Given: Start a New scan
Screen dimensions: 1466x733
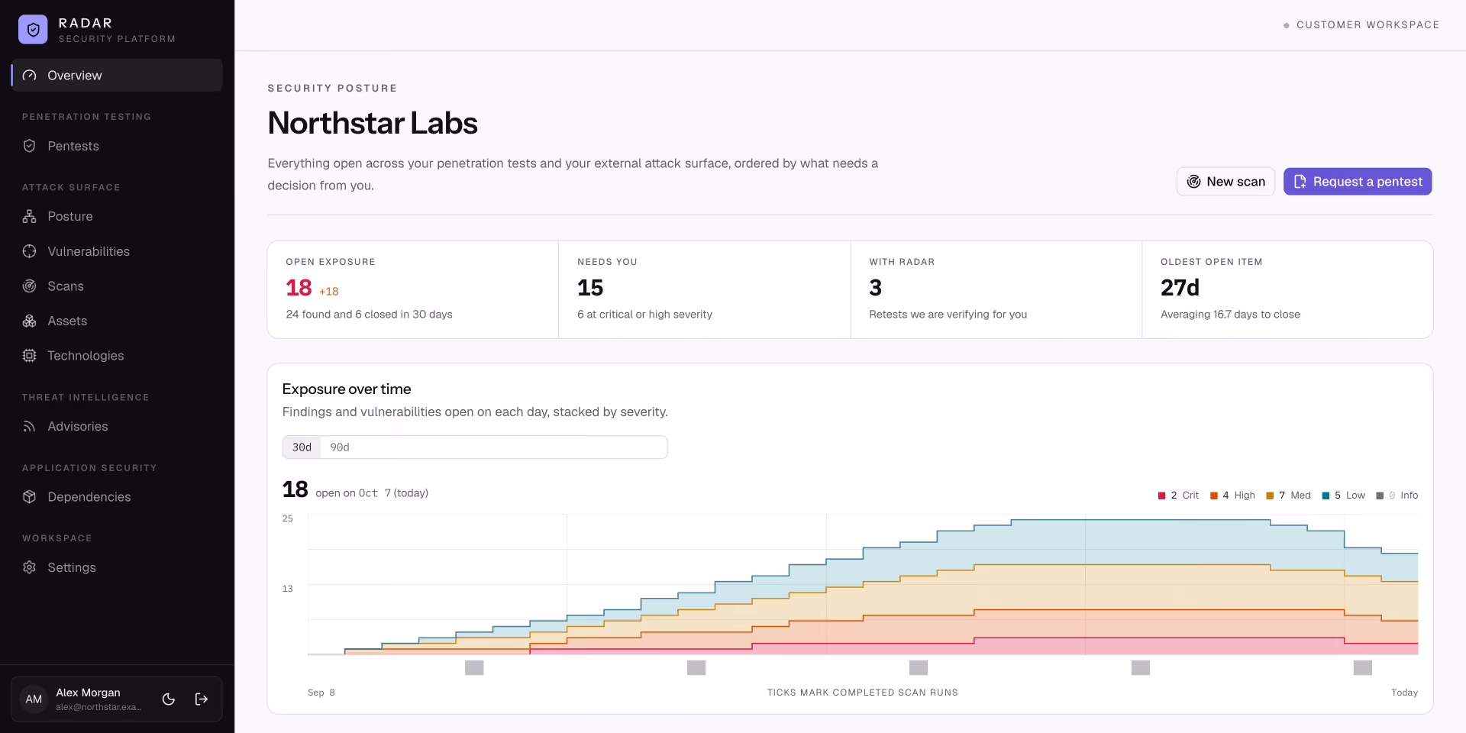Looking at the screenshot, I should click(x=1225, y=182).
